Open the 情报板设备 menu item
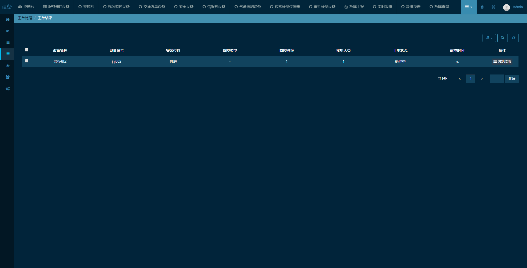Image resolution: width=527 pixels, height=268 pixels. coord(214,7)
